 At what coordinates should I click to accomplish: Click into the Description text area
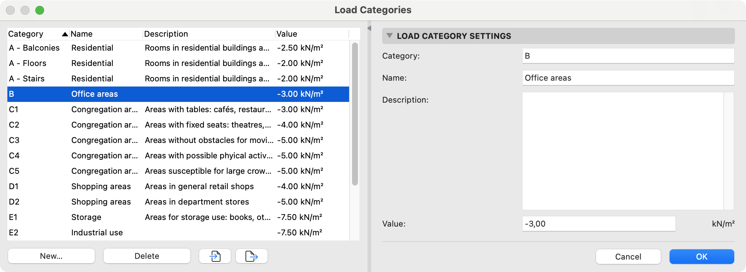point(623,151)
